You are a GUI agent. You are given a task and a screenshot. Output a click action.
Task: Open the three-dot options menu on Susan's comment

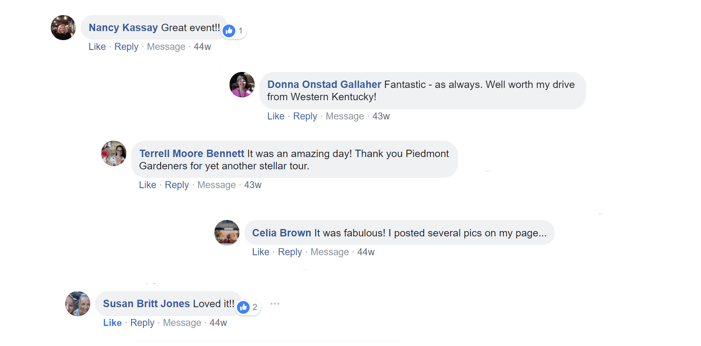click(x=275, y=303)
